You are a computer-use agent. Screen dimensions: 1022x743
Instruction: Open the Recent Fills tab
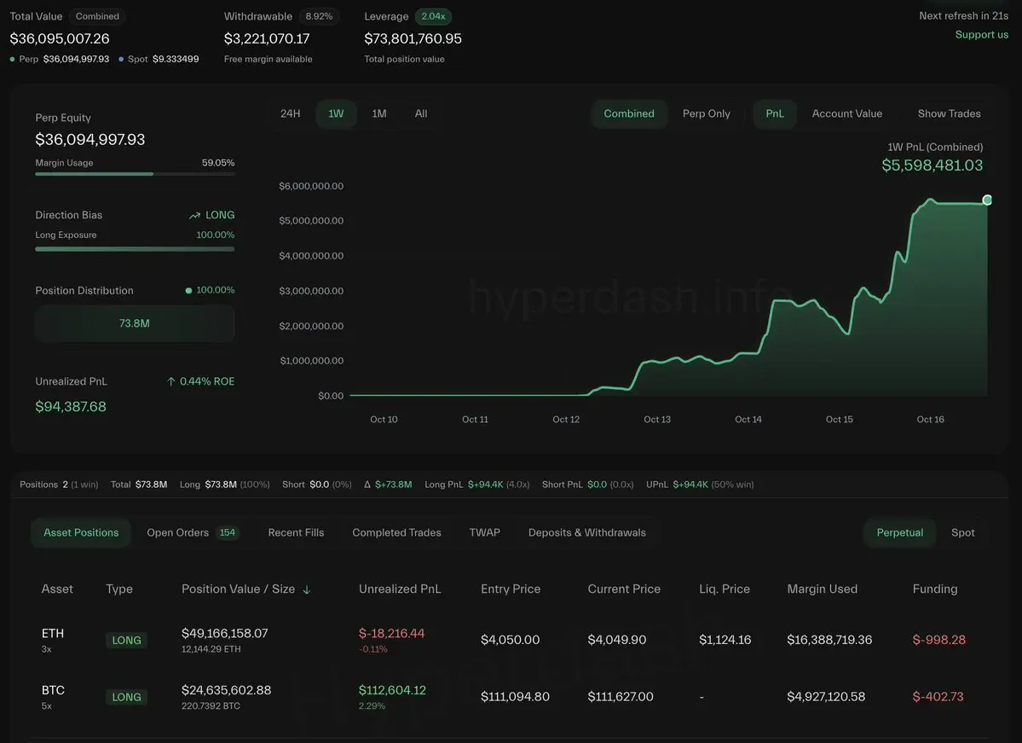click(296, 533)
